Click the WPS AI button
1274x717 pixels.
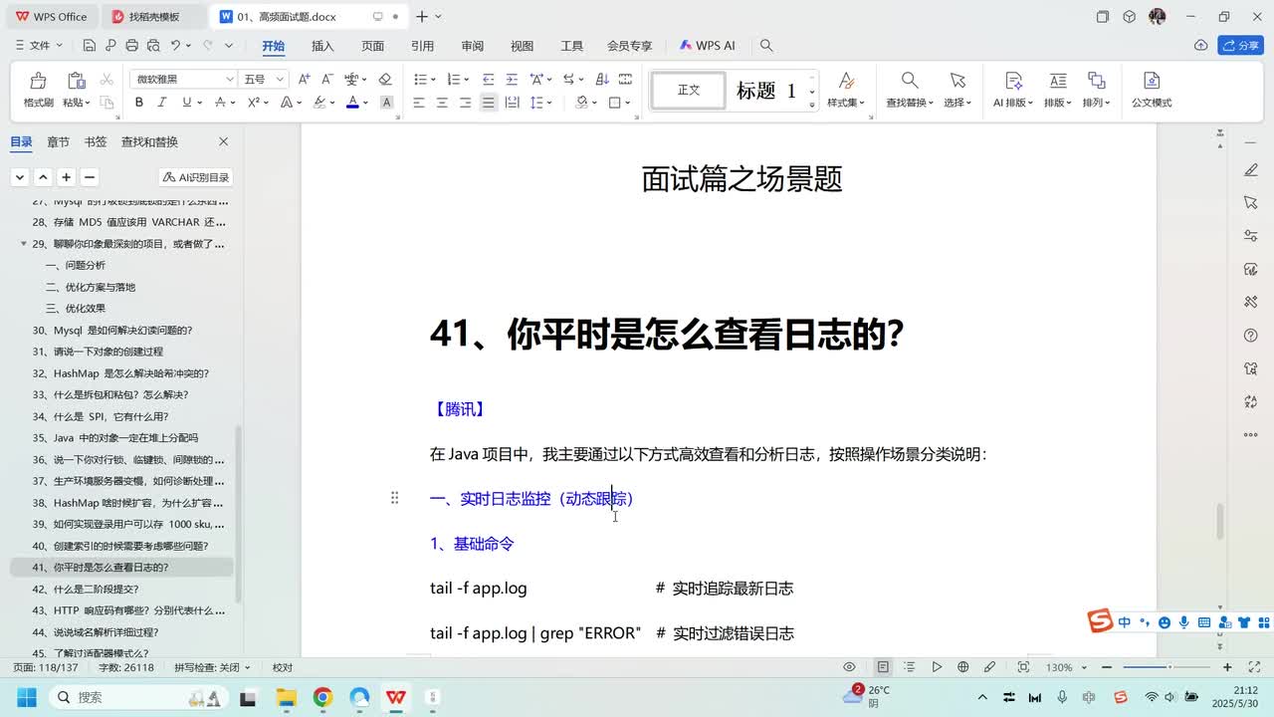tap(708, 46)
